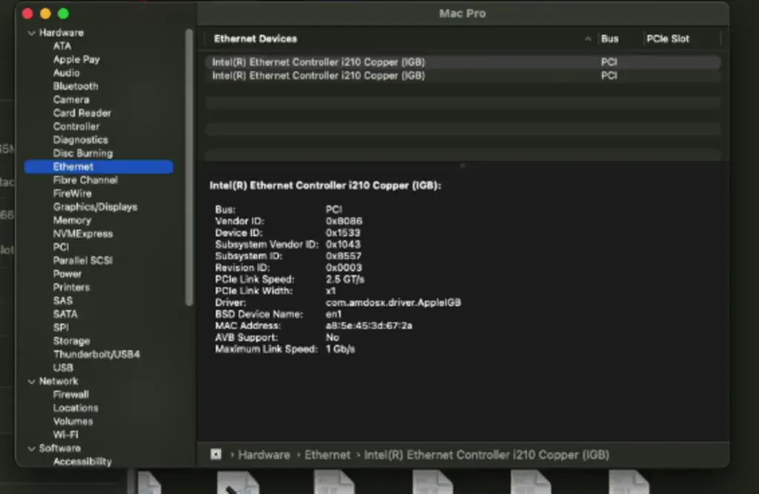Open the Camera category
The height and width of the screenshot is (494, 759).
(x=71, y=100)
